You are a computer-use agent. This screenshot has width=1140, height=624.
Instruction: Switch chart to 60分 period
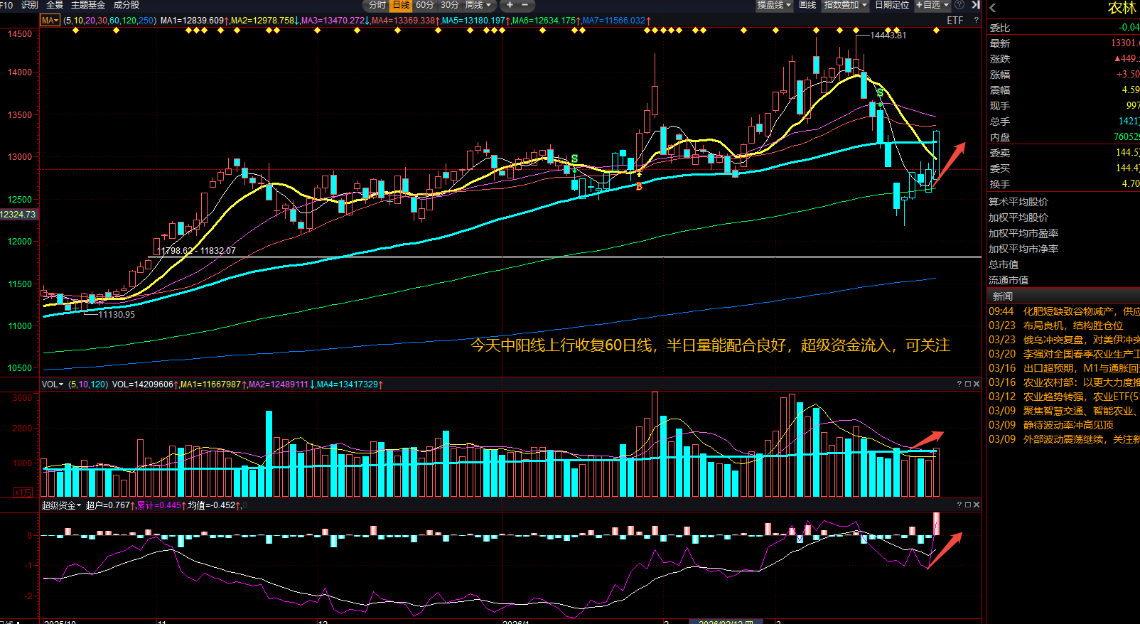pos(425,5)
